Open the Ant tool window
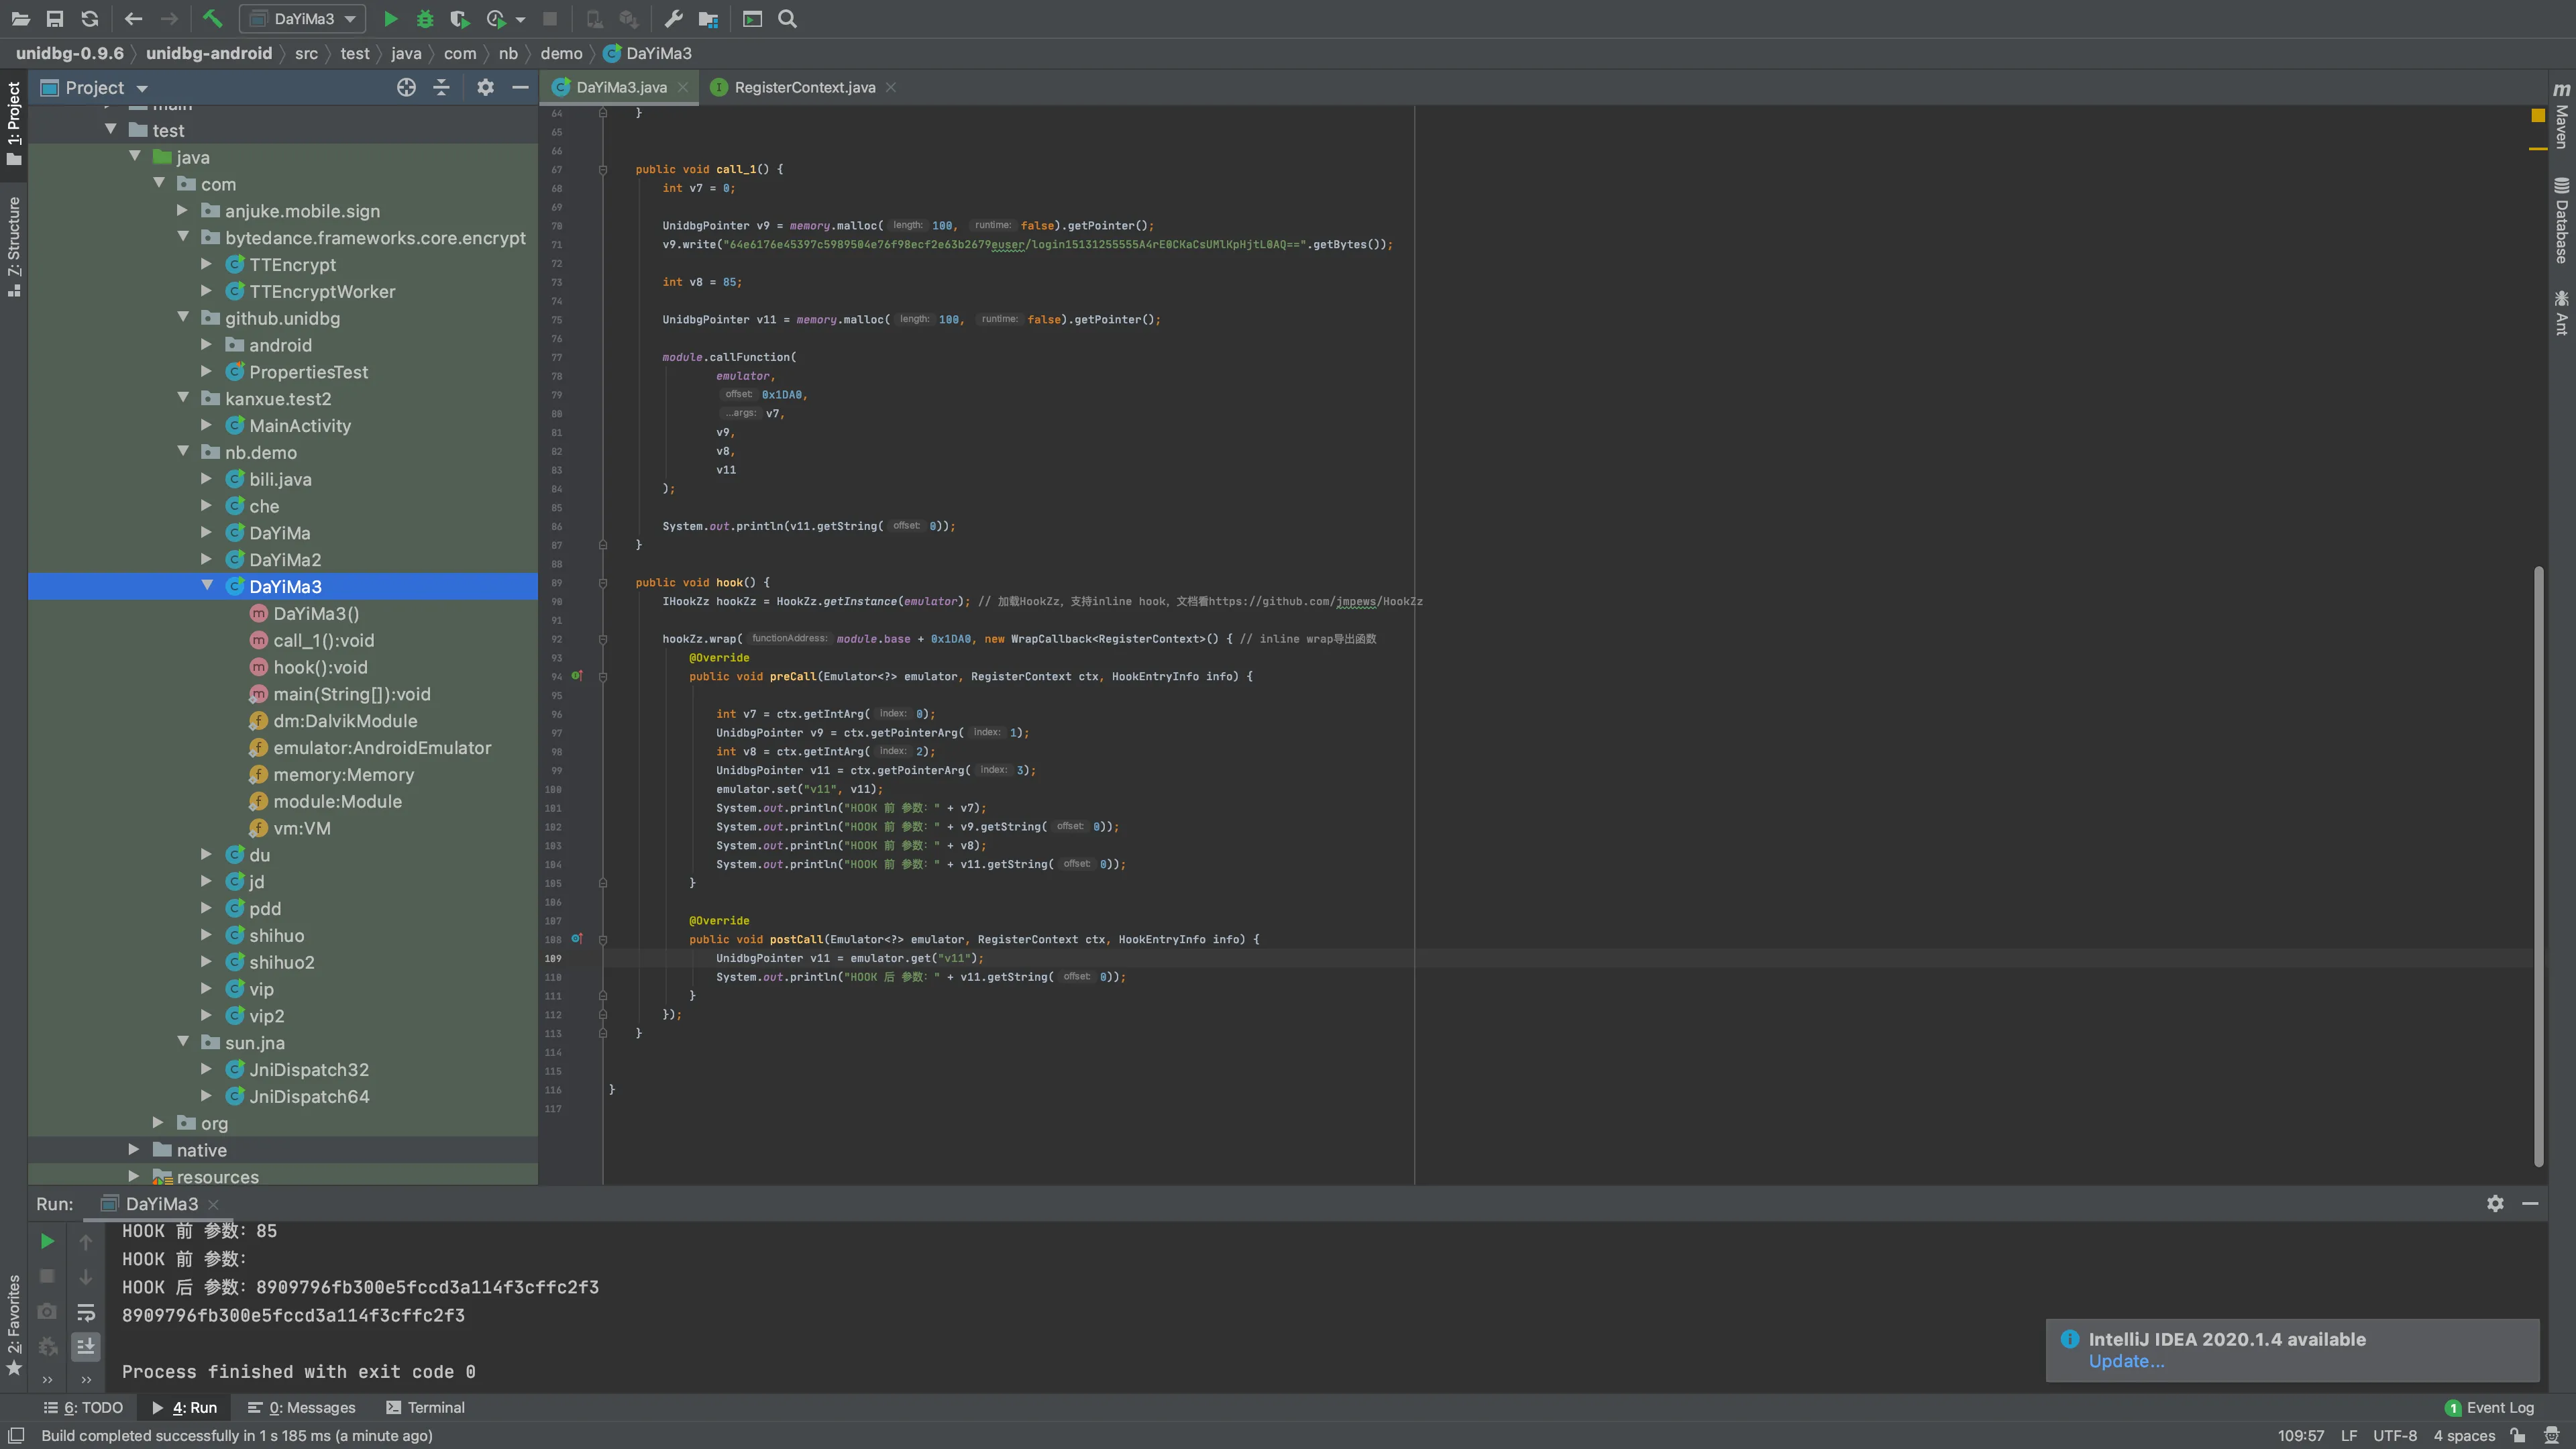 (x=2561, y=312)
